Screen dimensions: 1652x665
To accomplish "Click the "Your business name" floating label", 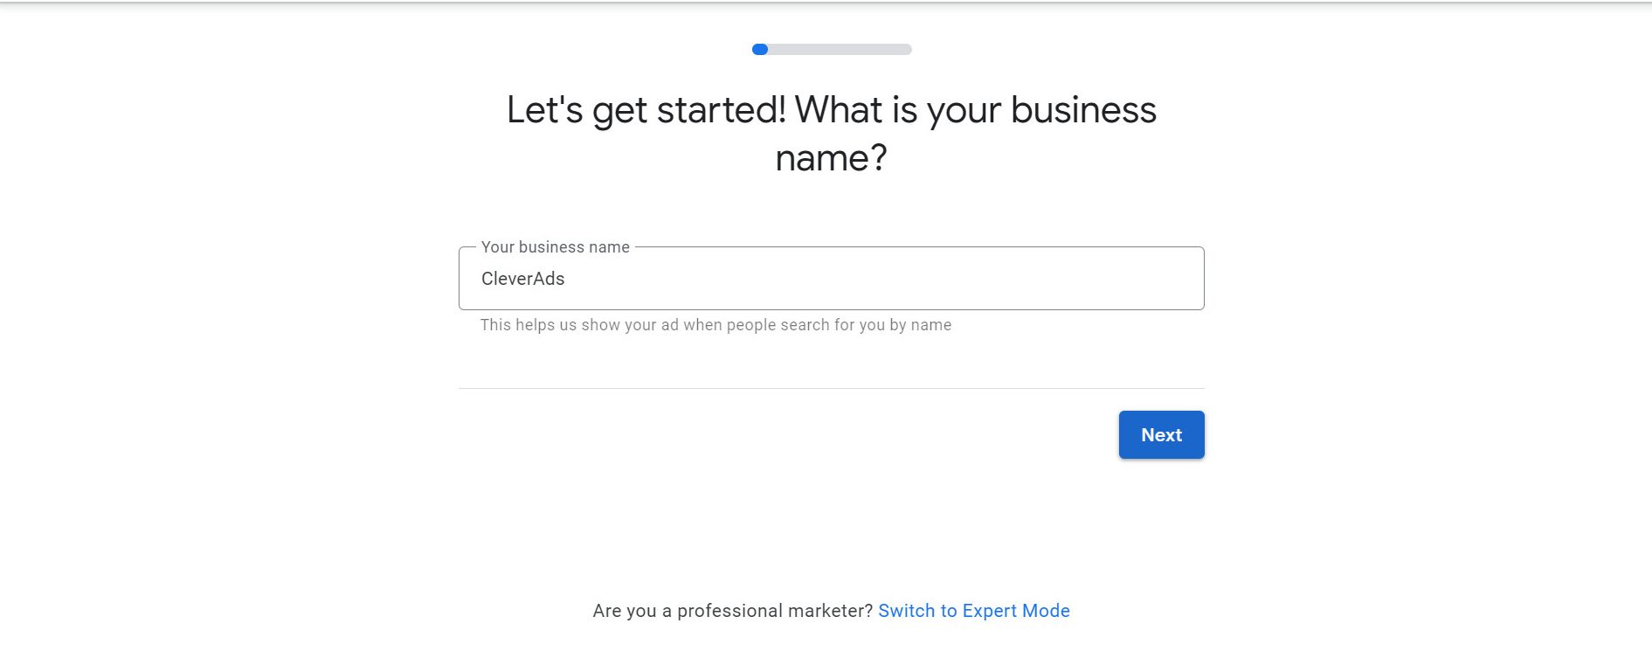I will (555, 247).
